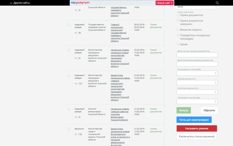The image size is (233, 146).
Task: Apply the green Фильтр button
Action: tap(184, 110)
